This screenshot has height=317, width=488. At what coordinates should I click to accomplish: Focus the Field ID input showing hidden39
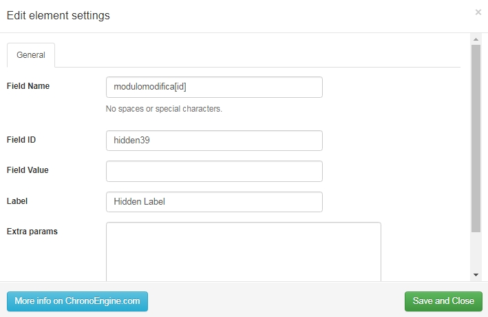[214, 141]
